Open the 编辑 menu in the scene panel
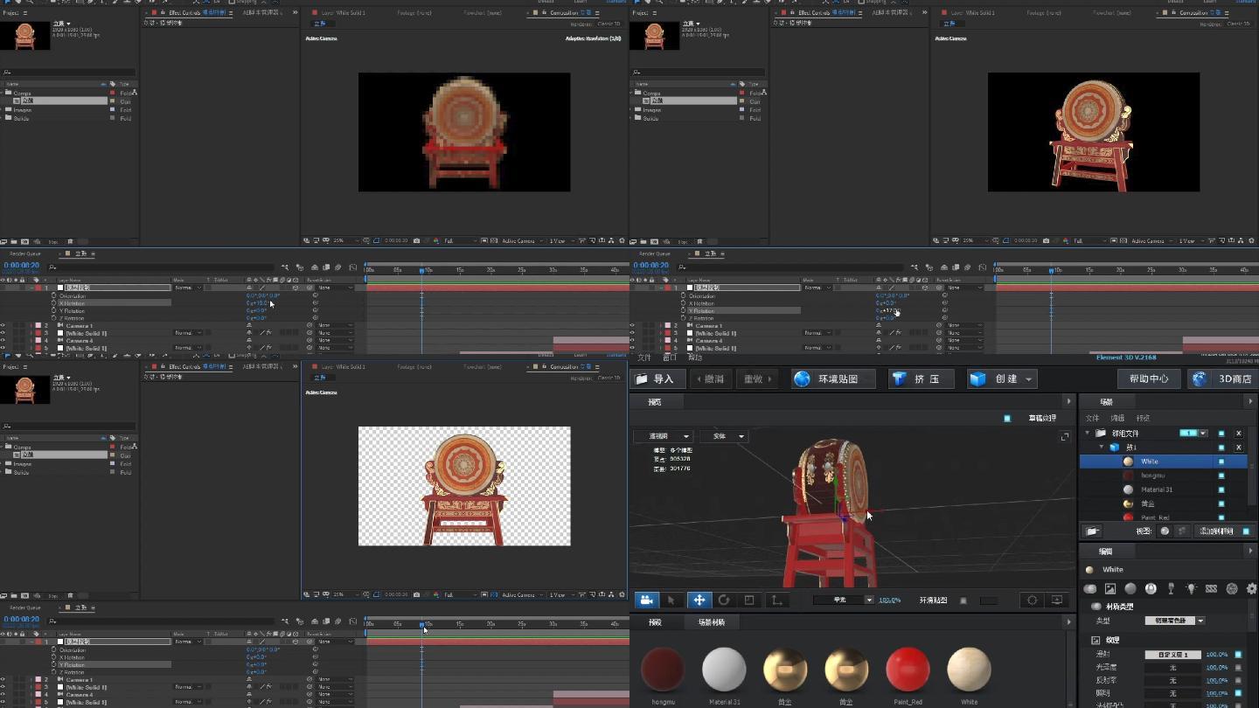1259x708 pixels. pyautogui.click(x=1117, y=419)
